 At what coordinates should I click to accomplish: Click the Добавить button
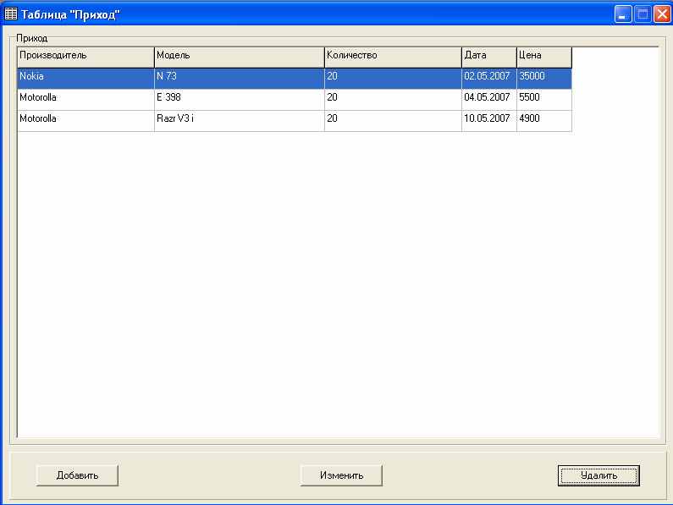click(77, 475)
